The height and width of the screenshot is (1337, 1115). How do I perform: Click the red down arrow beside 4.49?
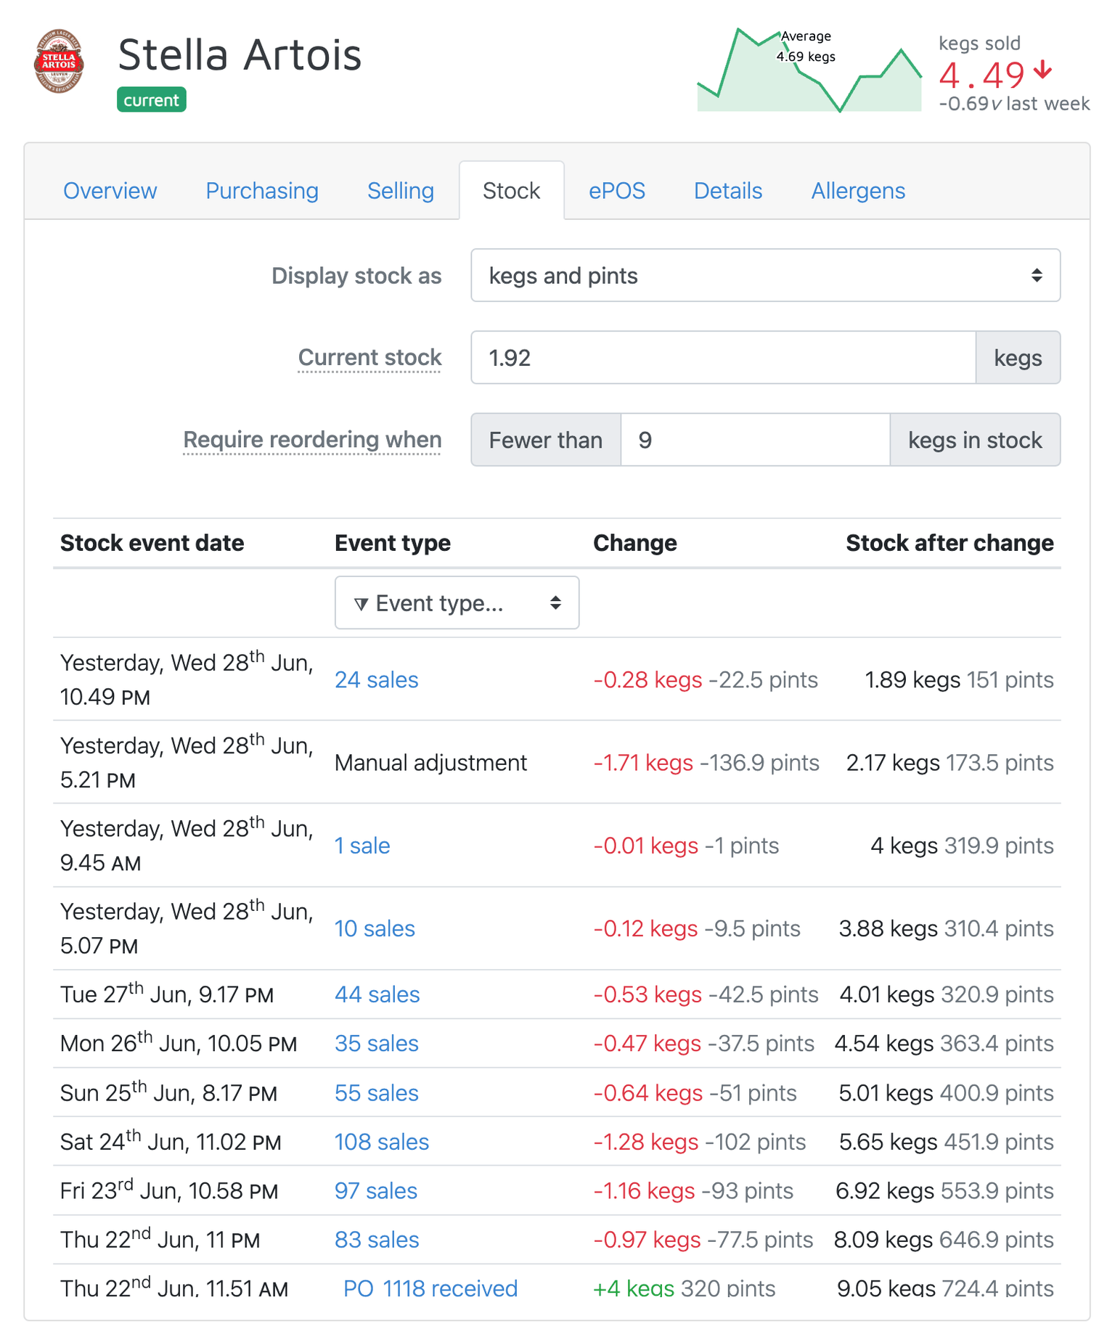[1043, 70]
